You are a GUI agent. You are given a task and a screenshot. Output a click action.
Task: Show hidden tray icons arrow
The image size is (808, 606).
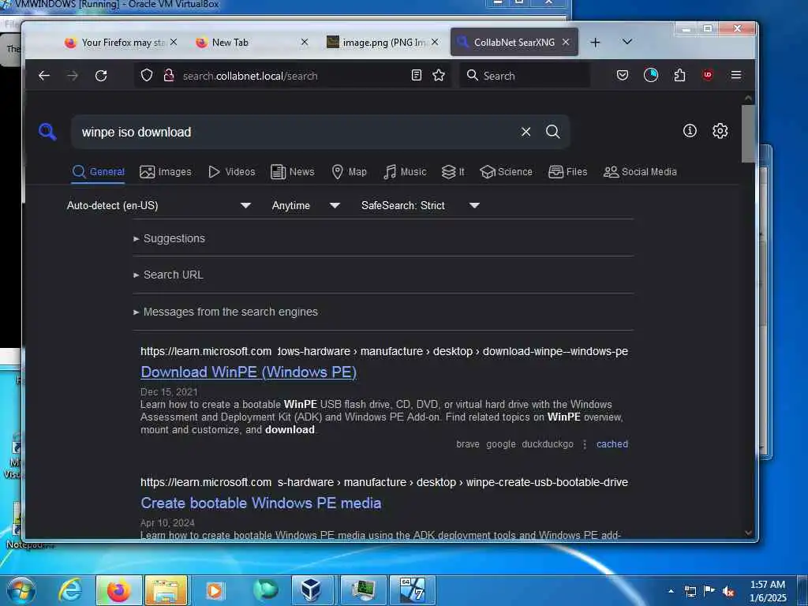pos(671,591)
